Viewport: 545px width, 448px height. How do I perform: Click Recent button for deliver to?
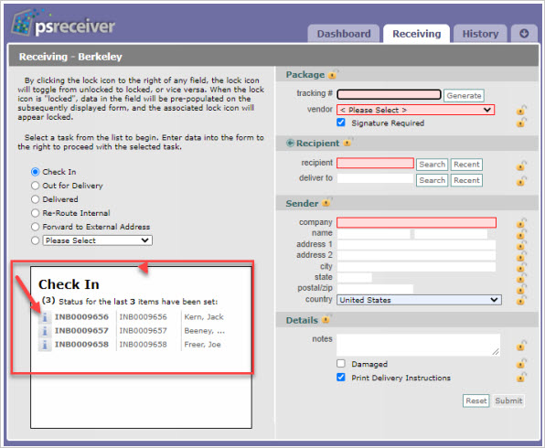tap(466, 180)
